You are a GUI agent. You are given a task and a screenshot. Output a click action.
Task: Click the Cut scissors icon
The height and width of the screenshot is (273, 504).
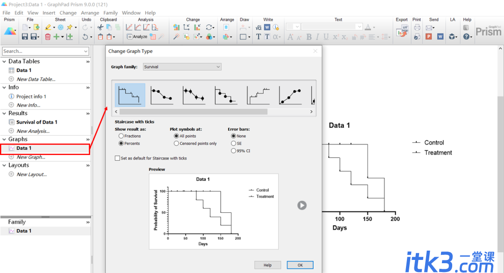(100, 28)
